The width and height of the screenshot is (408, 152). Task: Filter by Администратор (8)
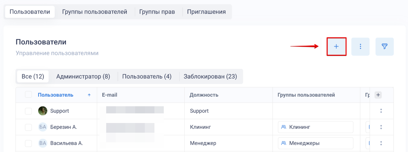coord(83,76)
